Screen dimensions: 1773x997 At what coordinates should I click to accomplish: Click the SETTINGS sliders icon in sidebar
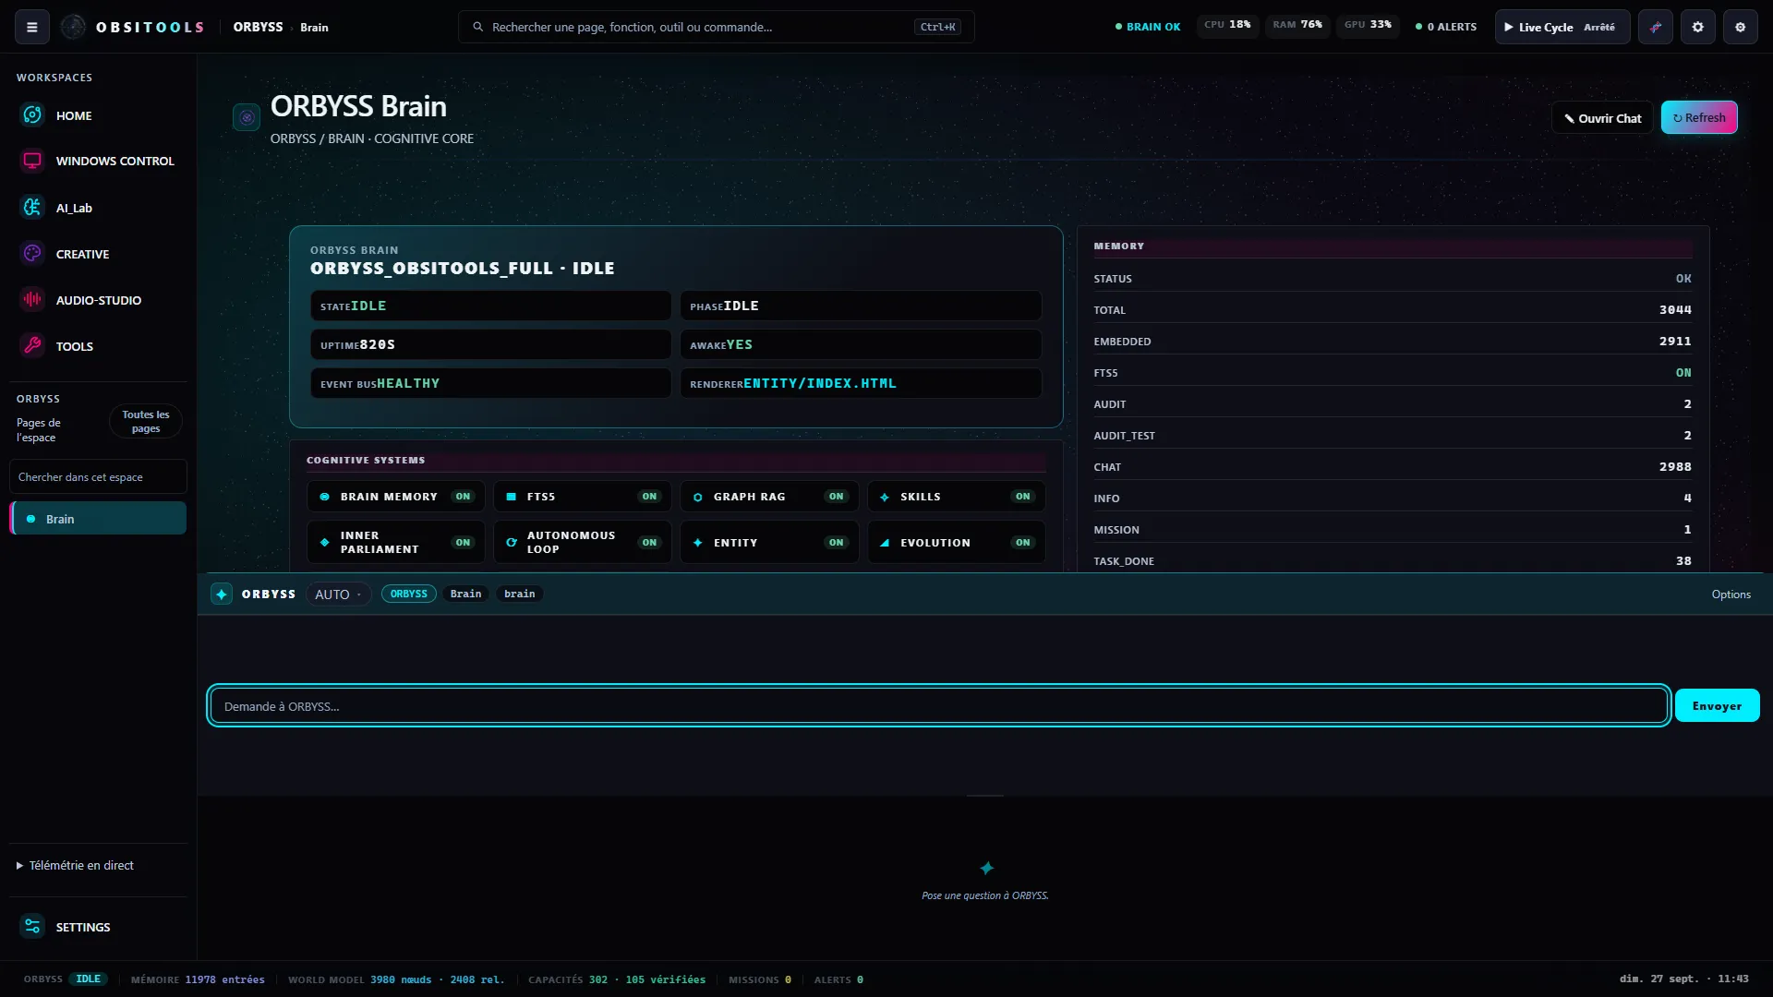pyautogui.click(x=32, y=927)
